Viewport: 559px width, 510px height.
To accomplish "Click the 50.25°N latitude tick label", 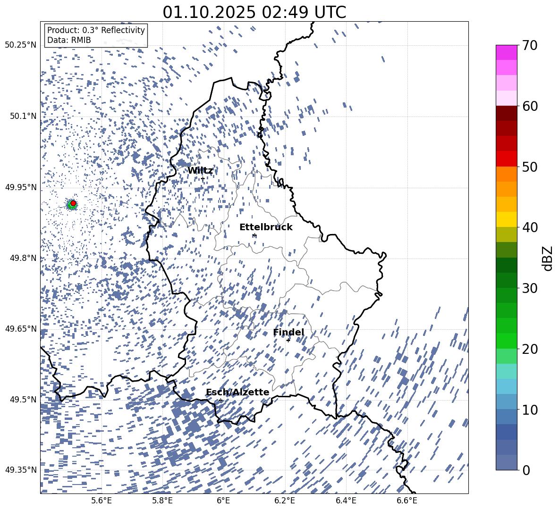I will tap(20, 45).
